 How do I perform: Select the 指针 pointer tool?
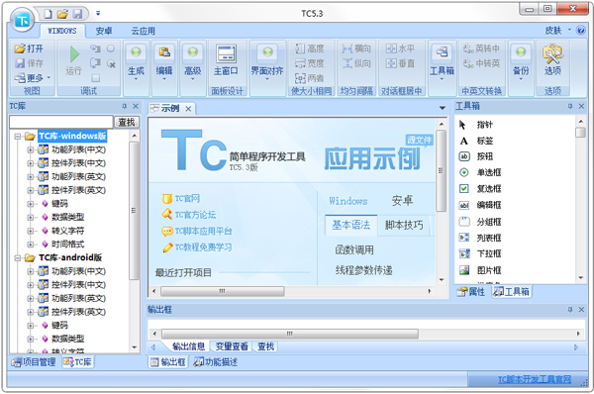[x=476, y=125]
